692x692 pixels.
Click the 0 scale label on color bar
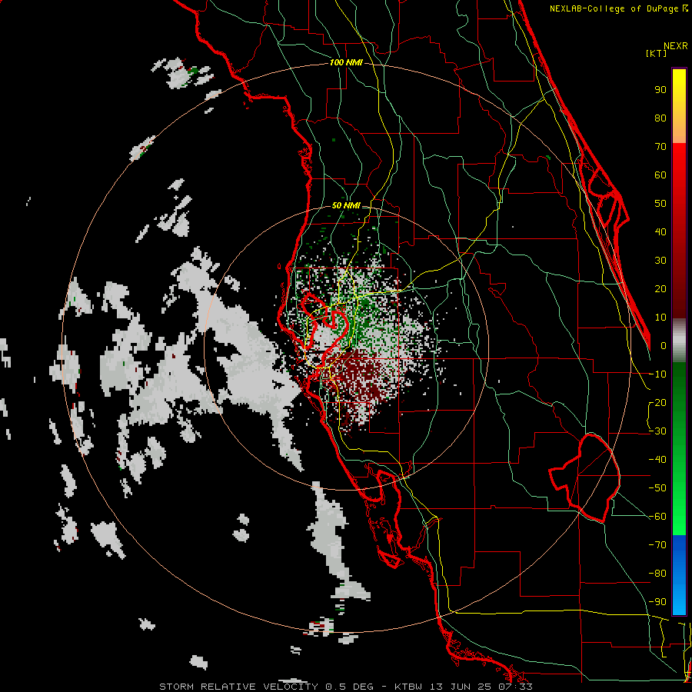click(664, 346)
